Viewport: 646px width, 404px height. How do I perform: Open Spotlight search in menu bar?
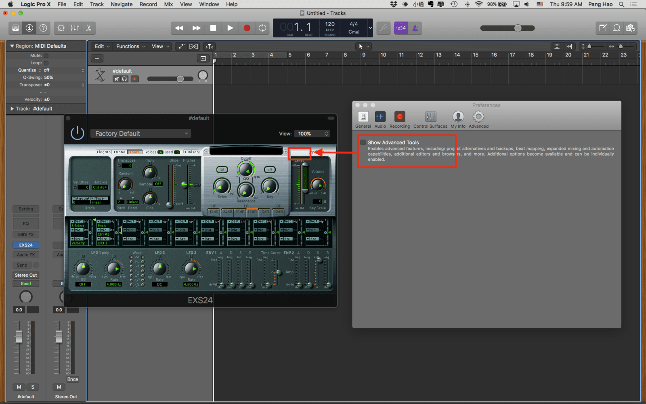point(622,4)
